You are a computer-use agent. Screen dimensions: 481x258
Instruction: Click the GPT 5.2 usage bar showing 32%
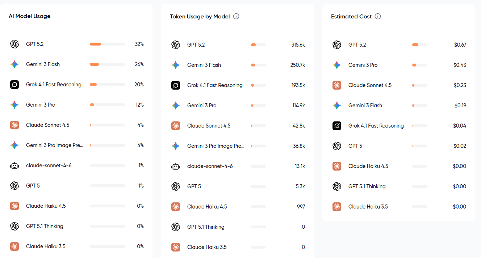107,44
